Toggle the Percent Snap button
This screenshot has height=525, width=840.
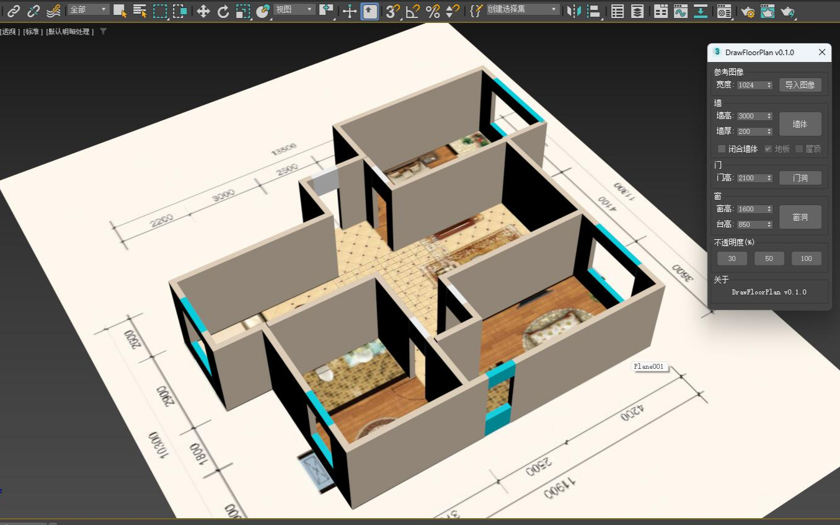point(433,11)
